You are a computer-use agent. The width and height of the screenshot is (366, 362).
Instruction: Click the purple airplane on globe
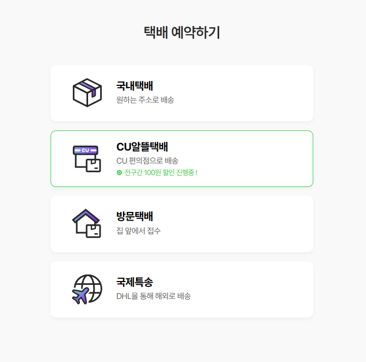(x=80, y=296)
